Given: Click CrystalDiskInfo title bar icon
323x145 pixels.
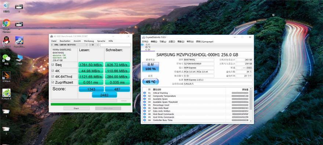Looking at the screenshot, I should click(x=144, y=37).
